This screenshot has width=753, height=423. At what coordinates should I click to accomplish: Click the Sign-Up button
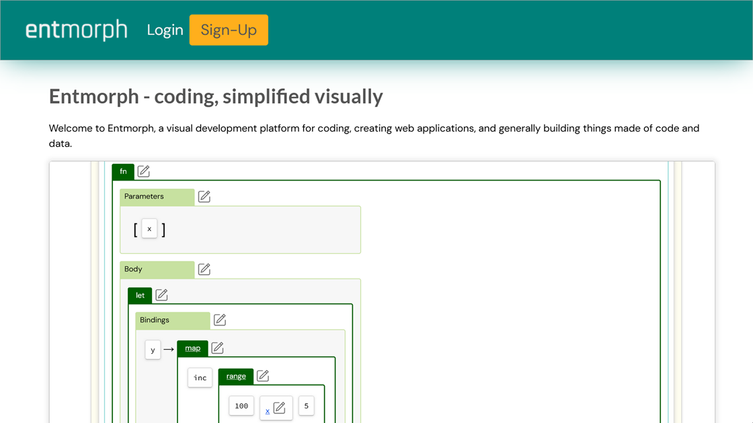(229, 30)
